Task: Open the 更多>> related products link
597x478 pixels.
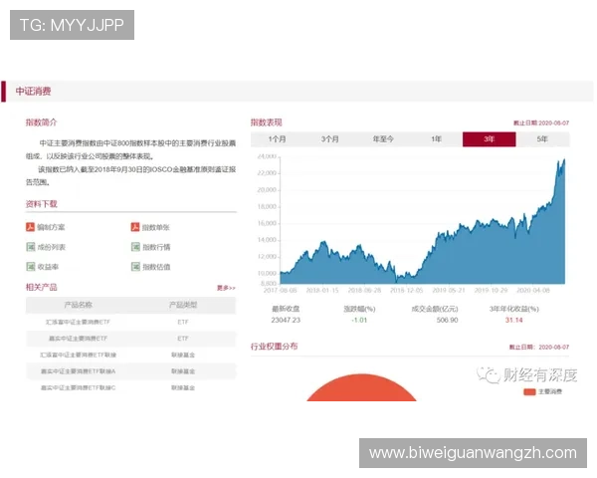Action: click(x=226, y=288)
